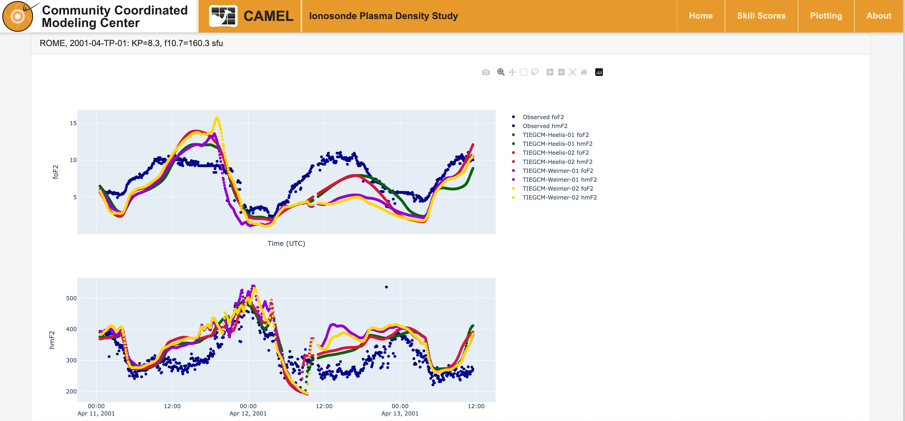Click the Plotly logo icon
The width and height of the screenshot is (905, 421).
coord(599,72)
